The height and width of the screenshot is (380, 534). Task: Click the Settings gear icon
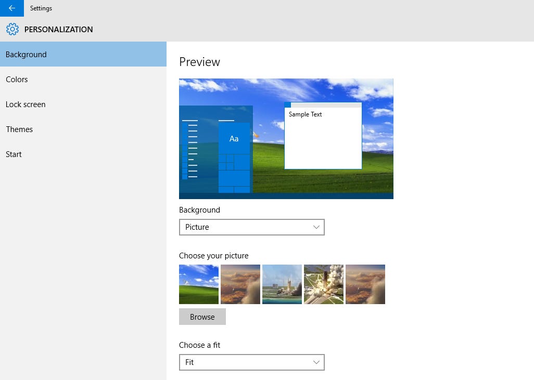pos(12,29)
